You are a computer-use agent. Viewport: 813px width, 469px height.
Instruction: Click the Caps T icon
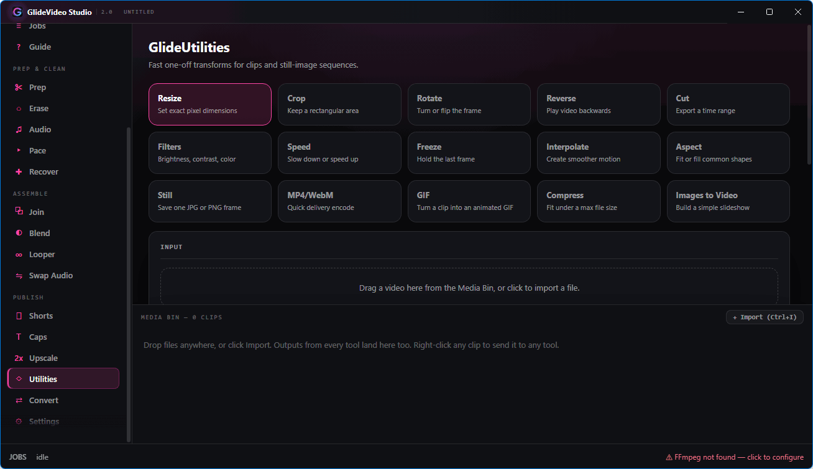tap(19, 337)
